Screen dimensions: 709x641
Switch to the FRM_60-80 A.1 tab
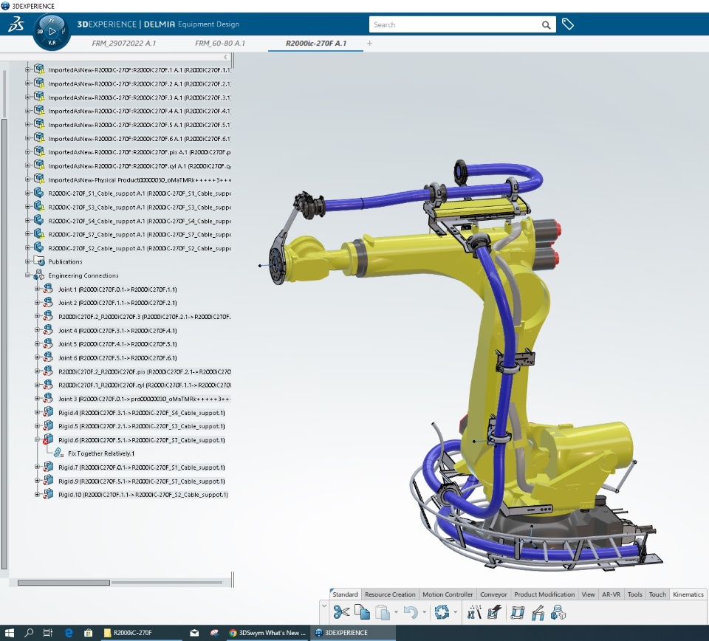click(220, 44)
